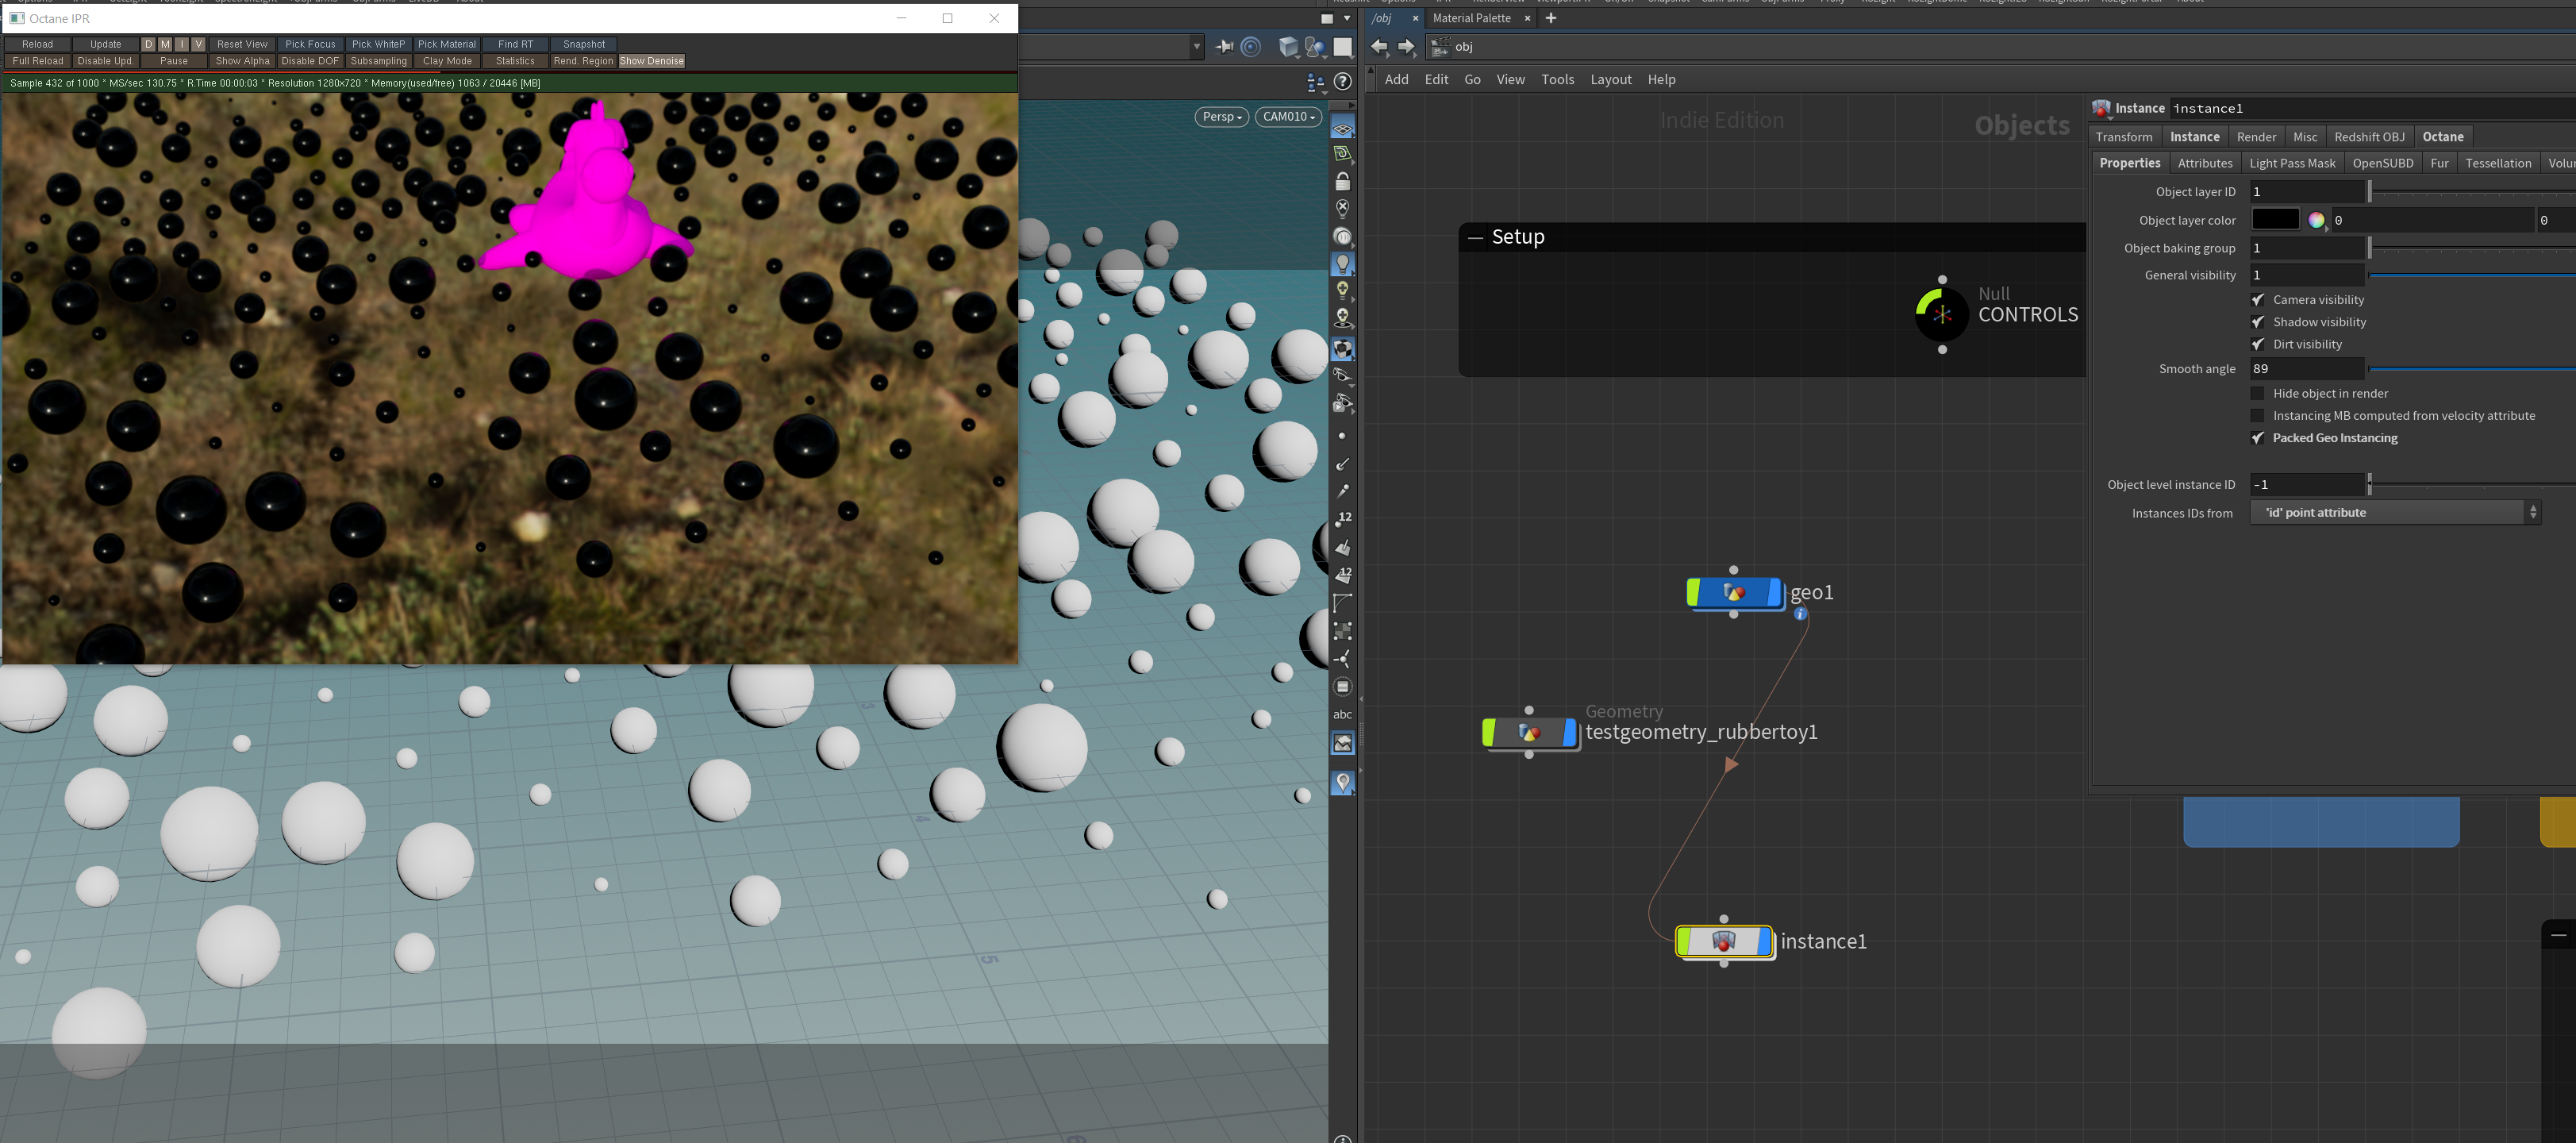Uncheck Camera visibility checkbox

(x=2257, y=300)
